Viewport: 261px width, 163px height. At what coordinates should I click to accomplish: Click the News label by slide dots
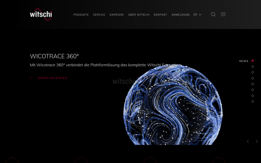pyautogui.click(x=244, y=61)
